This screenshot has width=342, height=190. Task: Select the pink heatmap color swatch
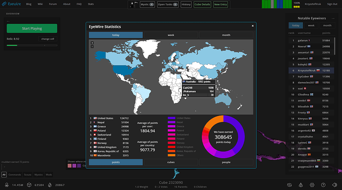tap(69, 166)
